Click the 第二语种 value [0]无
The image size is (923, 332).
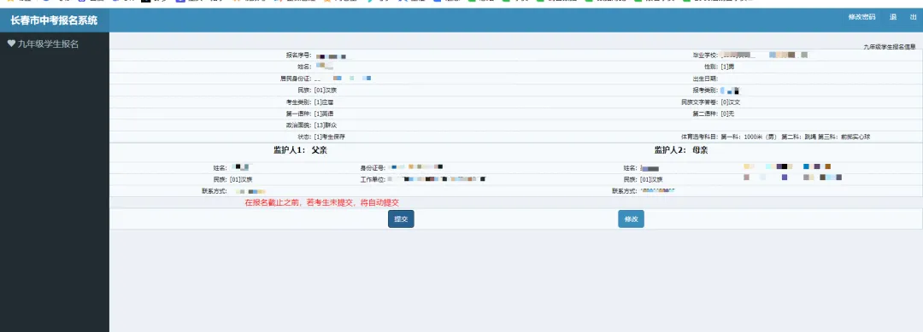click(727, 114)
